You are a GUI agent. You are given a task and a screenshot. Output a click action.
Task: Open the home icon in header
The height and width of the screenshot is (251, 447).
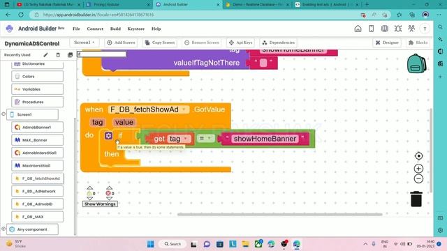(x=358, y=29)
